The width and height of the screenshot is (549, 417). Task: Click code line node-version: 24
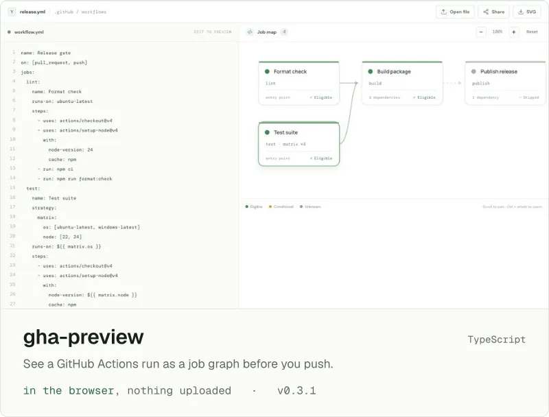tap(71, 150)
